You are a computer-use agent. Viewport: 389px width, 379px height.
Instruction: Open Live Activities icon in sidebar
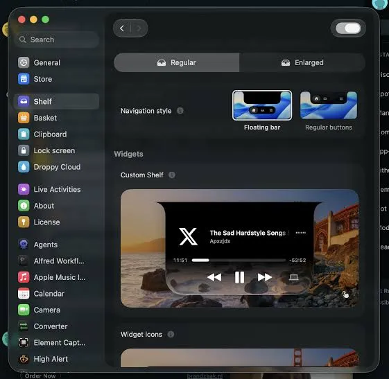[x=24, y=189]
